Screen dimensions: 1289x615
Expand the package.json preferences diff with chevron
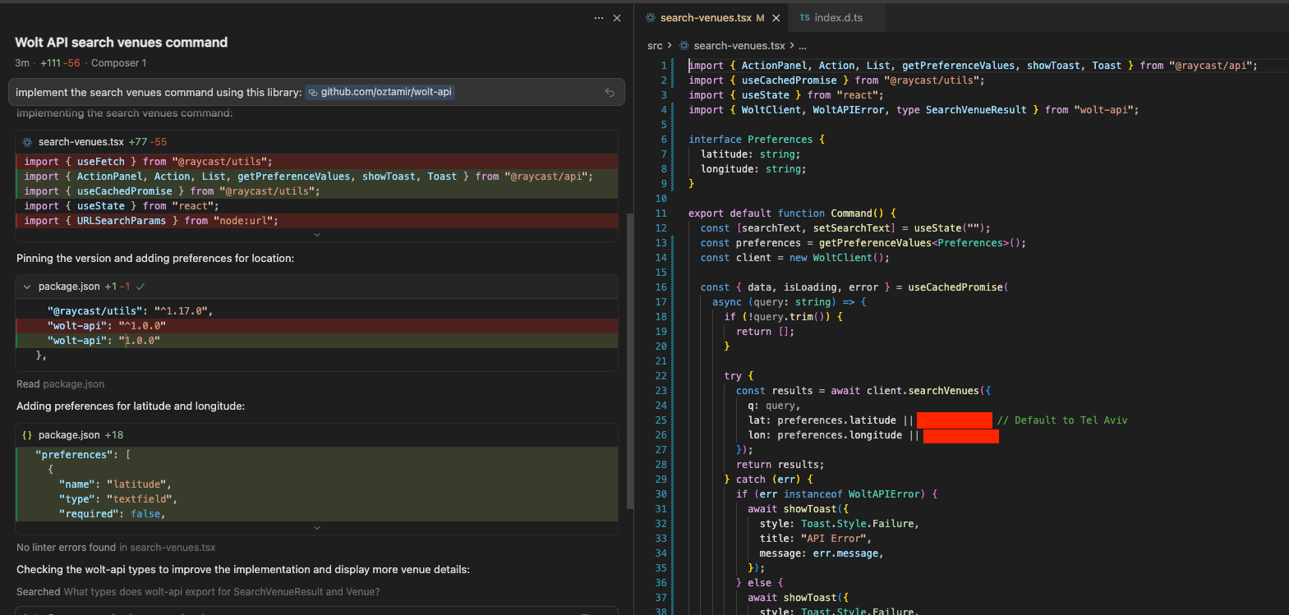pyautogui.click(x=317, y=528)
